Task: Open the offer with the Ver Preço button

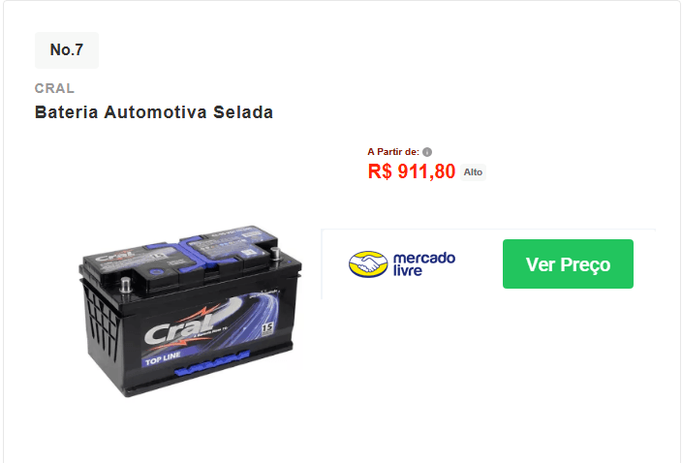Action: 568,263
